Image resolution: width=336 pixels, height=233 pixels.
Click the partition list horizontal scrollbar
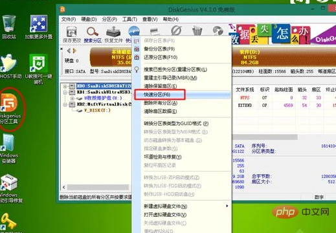coord(265,137)
